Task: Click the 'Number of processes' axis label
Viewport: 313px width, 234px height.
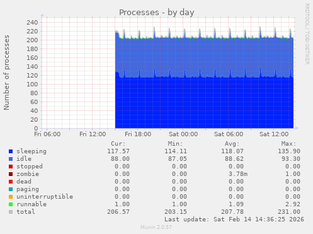Action: (6, 73)
